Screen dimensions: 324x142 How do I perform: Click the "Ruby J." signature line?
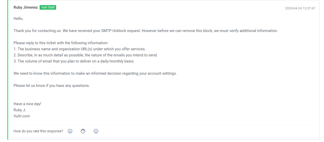(x=20, y=110)
